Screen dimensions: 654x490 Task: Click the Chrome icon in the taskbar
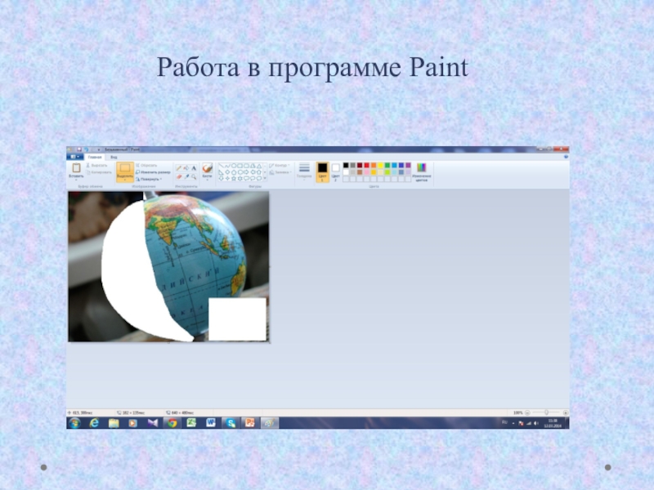172,423
